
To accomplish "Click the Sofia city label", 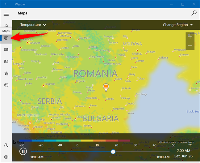I will coord(79,117).
